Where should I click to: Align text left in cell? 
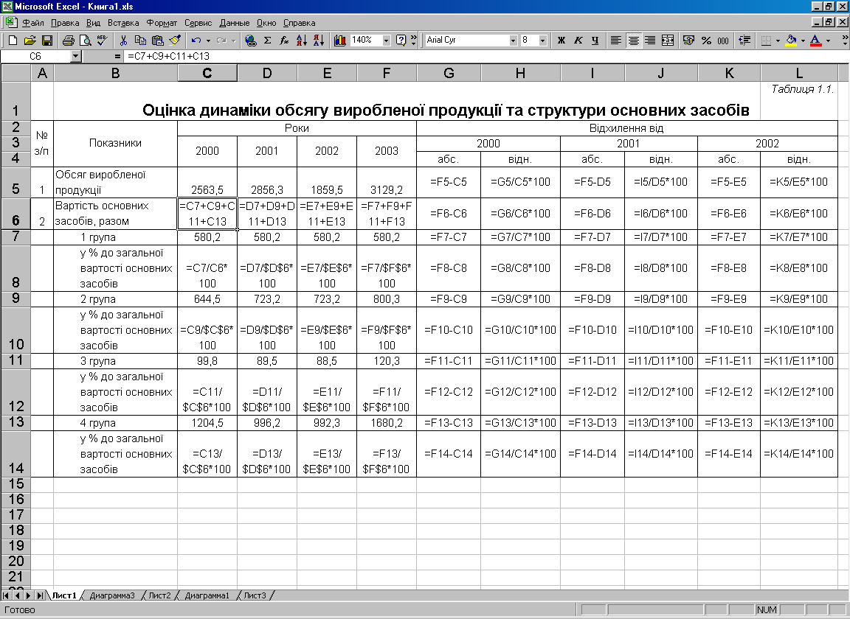coord(616,40)
